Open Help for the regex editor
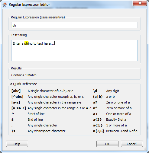 tap(17, 144)
